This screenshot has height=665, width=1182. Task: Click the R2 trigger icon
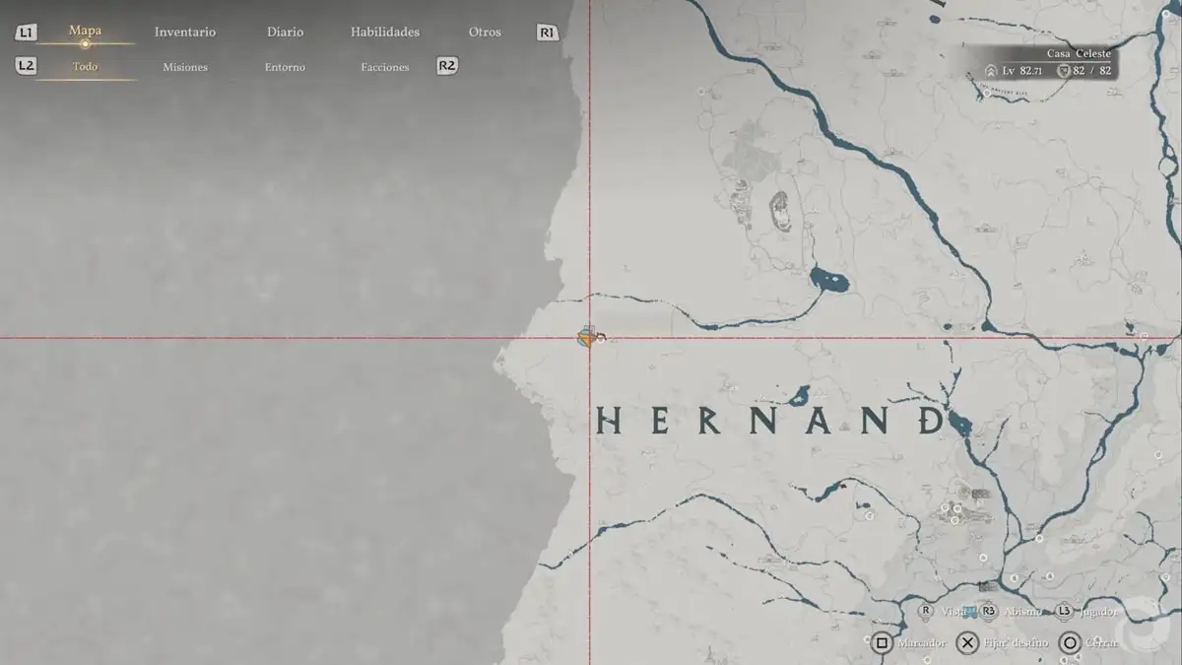pyautogui.click(x=447, y=66)
